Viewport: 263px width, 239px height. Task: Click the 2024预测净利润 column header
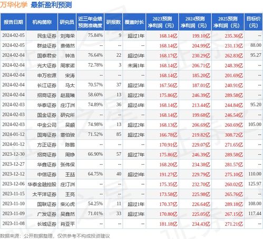click(x=195, y=22)
